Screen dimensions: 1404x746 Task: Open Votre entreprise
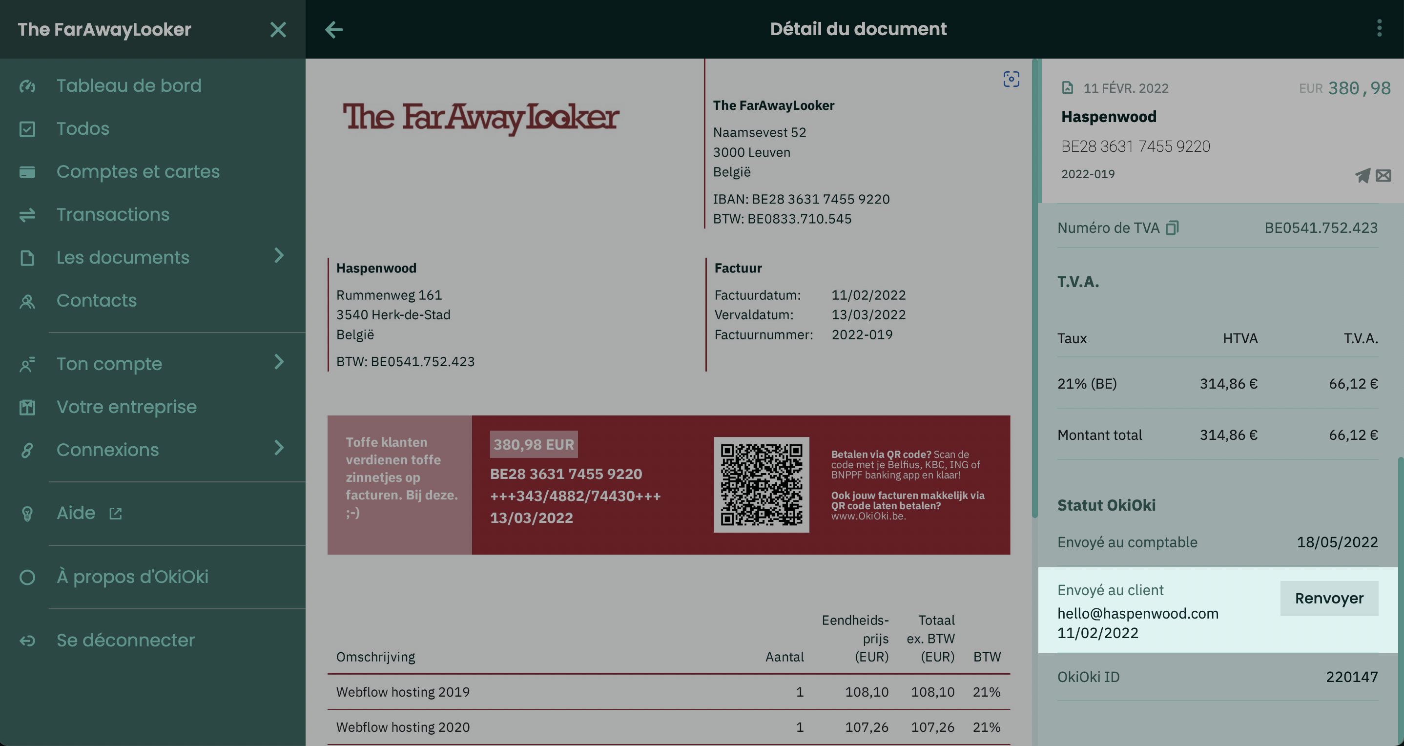pos(126,407)
